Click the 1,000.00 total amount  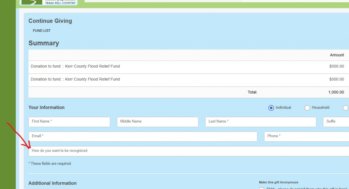[x=336, y=92]
